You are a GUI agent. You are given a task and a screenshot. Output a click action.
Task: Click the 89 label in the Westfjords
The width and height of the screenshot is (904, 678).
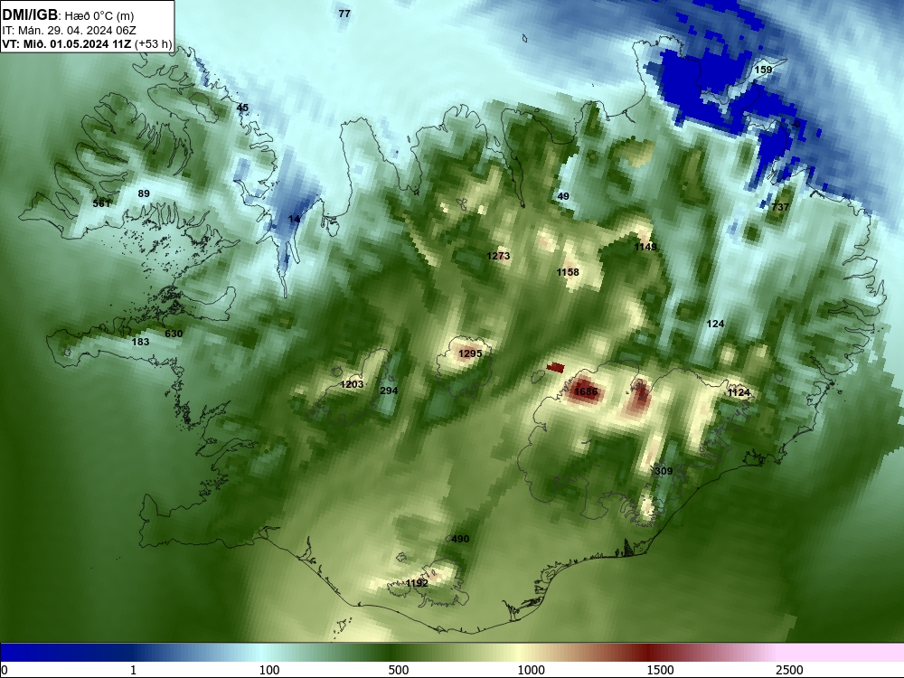point(144,193)
